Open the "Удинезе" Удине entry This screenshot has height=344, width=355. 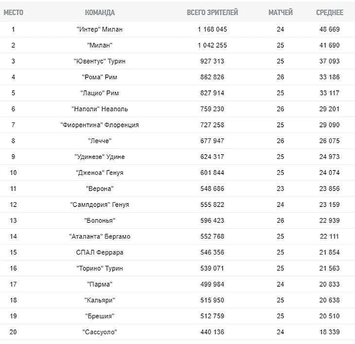coord(100,156)
